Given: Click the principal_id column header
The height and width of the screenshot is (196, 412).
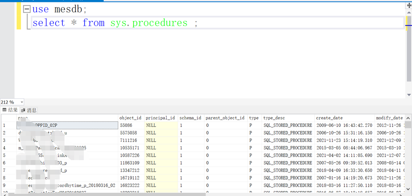Looking at the screenshot, I should tap(161, 118).
